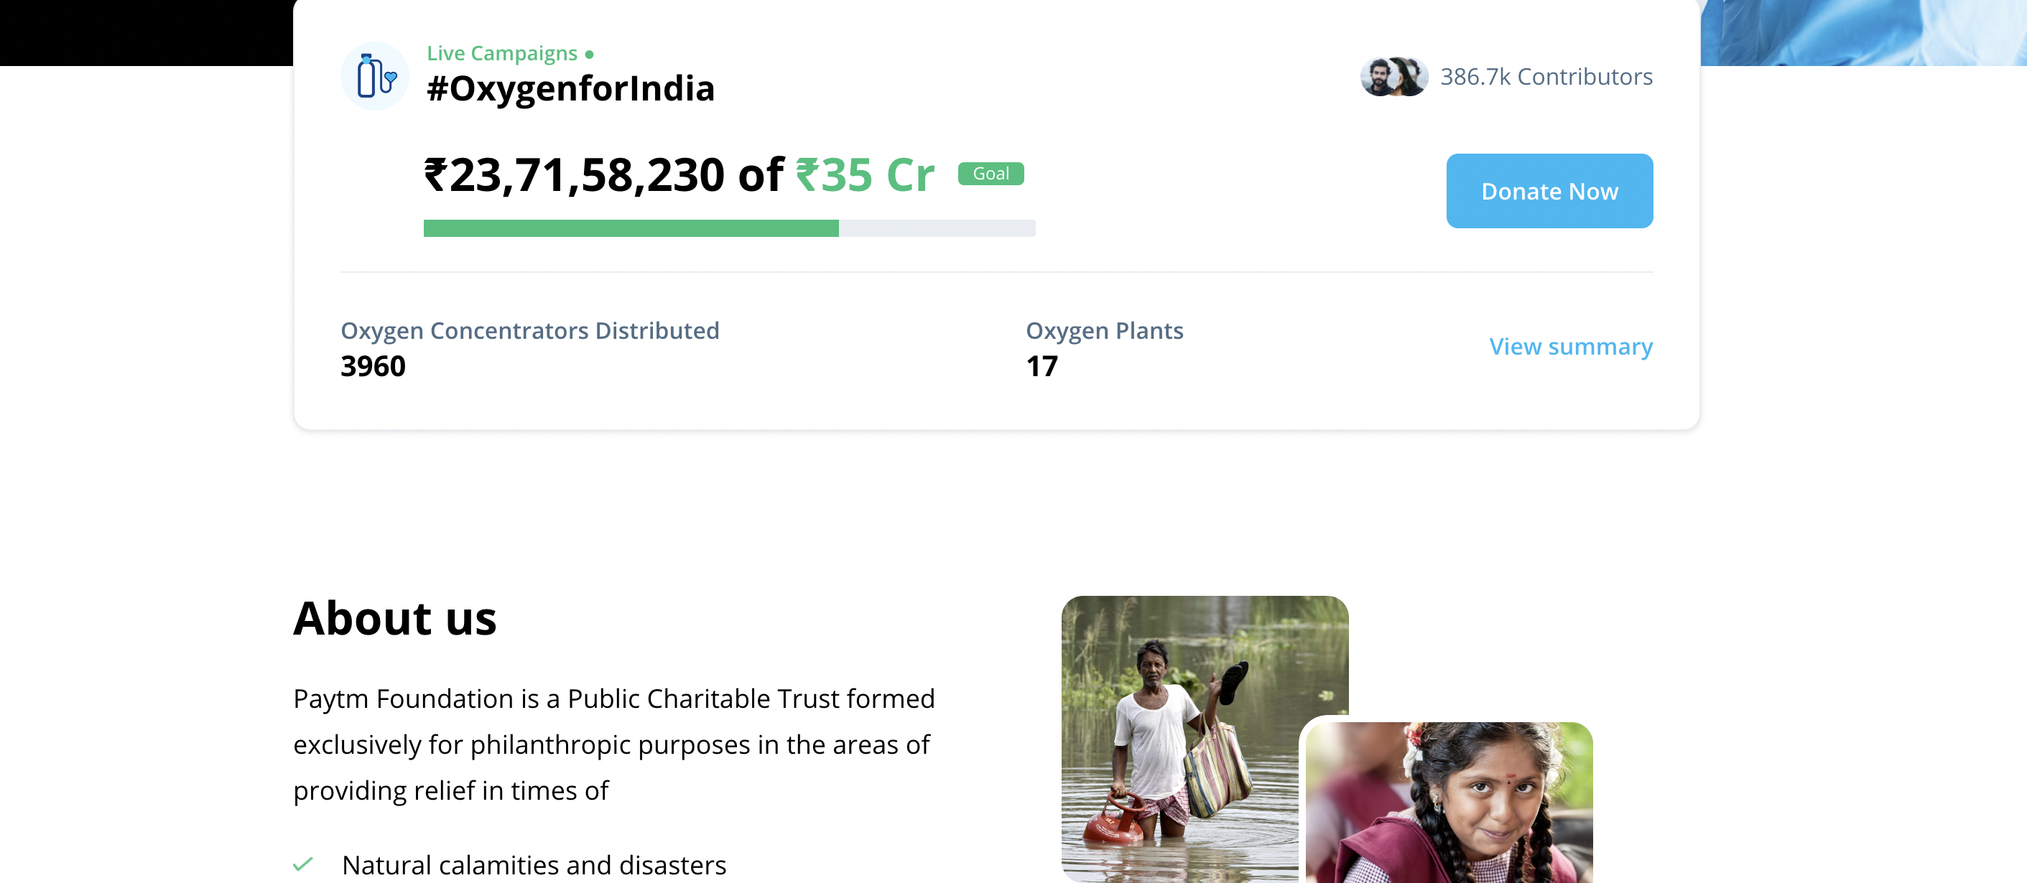Open the View summary link
Viewport: 2027px width, 883px height.
[x=1570, y=347]
